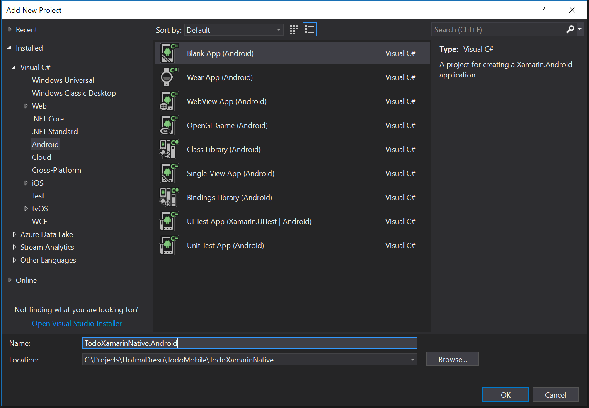Select the Bindings Library (Android) icon
The height and width of the screenshot is (408, 589).
click(169, 197)
